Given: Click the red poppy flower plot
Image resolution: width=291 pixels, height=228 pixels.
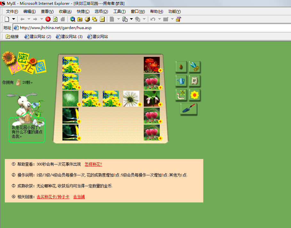Looking at the screenshot, I should click(152, 65).
